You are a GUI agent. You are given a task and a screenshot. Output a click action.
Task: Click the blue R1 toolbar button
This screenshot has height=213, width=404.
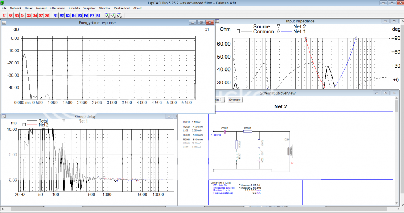56,15
